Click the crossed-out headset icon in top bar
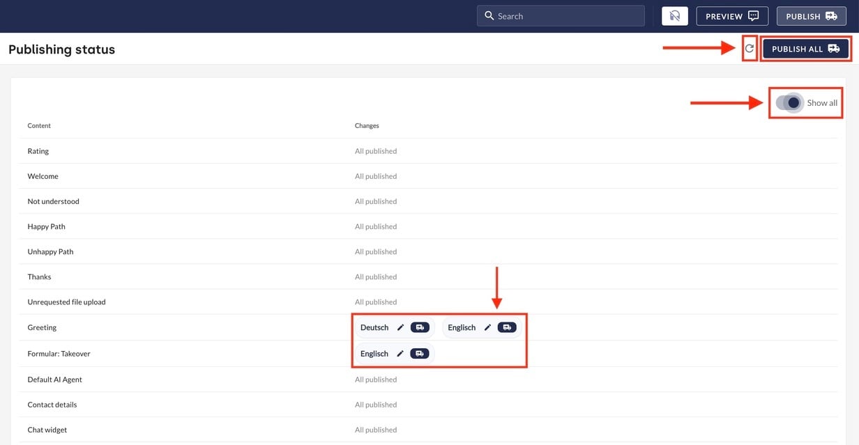Viewport: 859px width, 445px height. pos(674,16)
